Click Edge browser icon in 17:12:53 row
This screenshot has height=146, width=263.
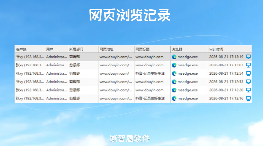pyautogui.click(x=174, y=82)
